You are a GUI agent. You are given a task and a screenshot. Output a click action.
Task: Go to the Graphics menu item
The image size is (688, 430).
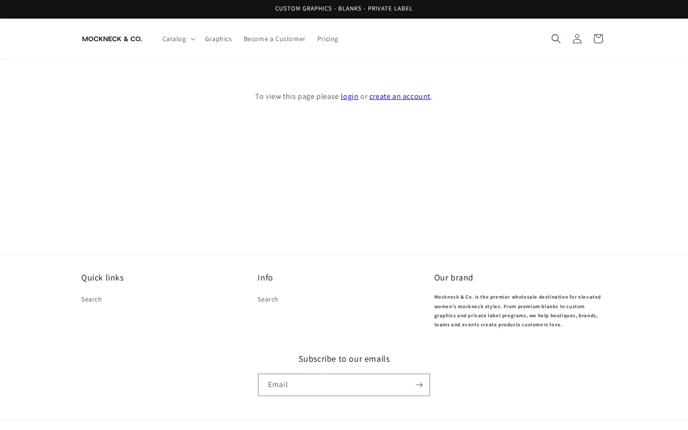(218, 39)
